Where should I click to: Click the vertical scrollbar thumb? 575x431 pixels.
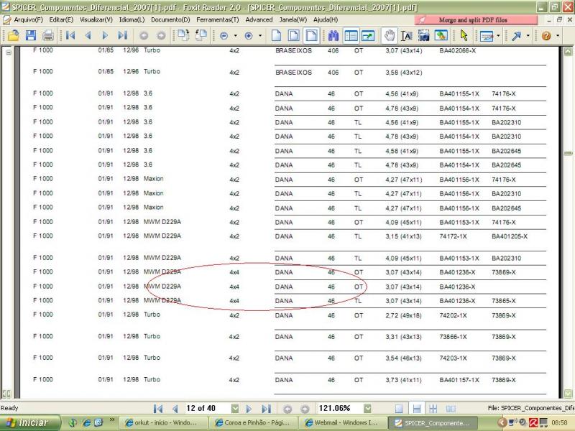click(x=568, y=153)
